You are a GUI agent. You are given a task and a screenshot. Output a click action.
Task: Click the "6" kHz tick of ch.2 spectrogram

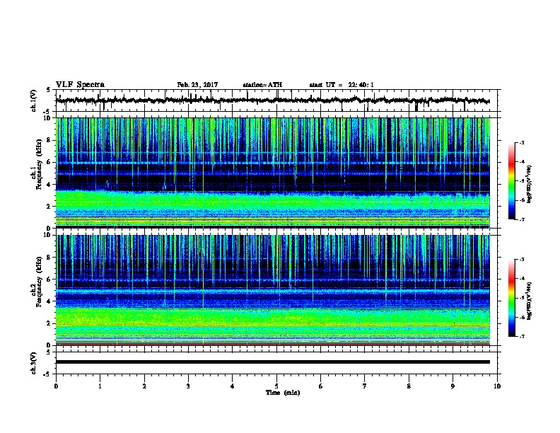coord(49,279)
